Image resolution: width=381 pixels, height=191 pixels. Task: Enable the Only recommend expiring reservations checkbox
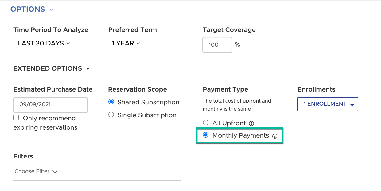pos(15,117)
